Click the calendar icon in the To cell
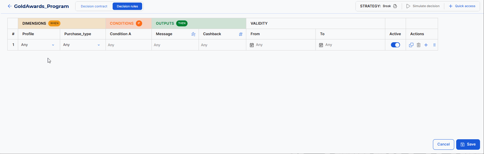Image resolution: width=484 pixels, height=154 pixels. tap(321, 45)
